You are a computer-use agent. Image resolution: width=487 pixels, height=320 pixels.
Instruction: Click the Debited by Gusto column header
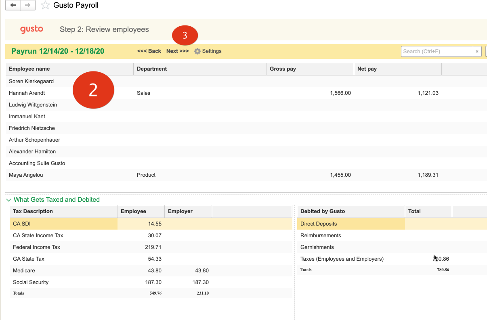(x=351, y=211)
